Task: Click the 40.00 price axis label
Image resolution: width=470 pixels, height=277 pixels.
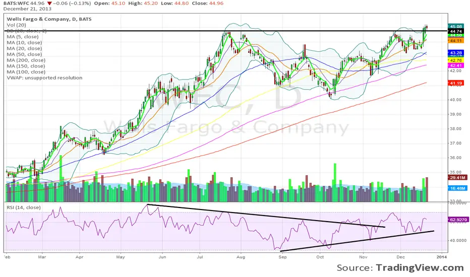Action: [x=455, y=100]
